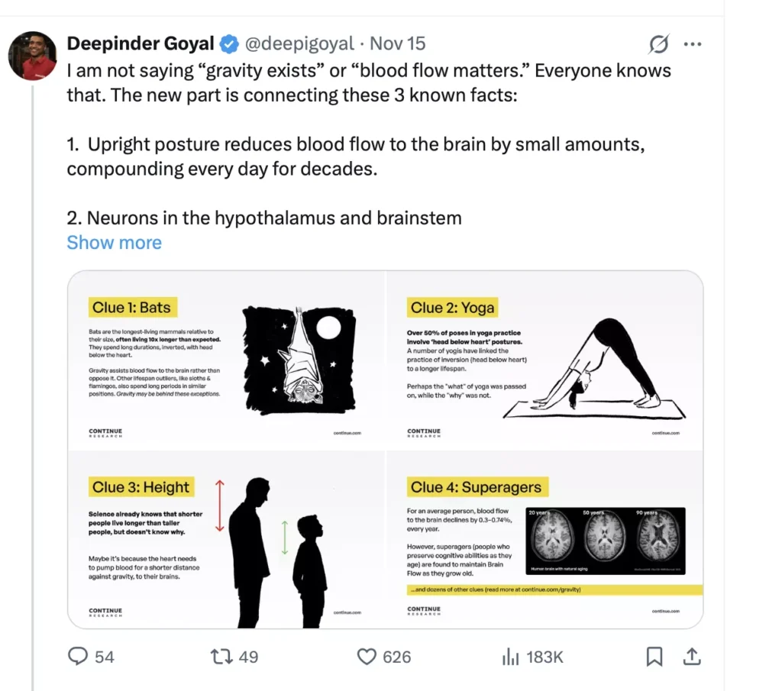Image resolution: width=782 pixels, height=691 pixels.
Task: Open Deepinder Goyal's profile via username
Action: [141, 44]
